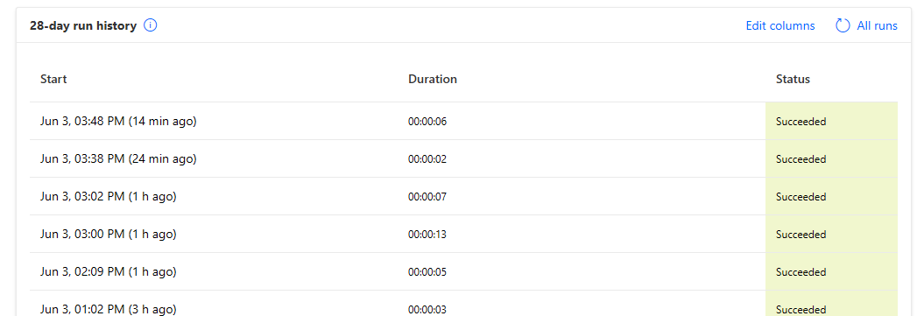This screenshot has height=316, width=917.
Task: Click the 28-day run history title
Action: (83, 25)
